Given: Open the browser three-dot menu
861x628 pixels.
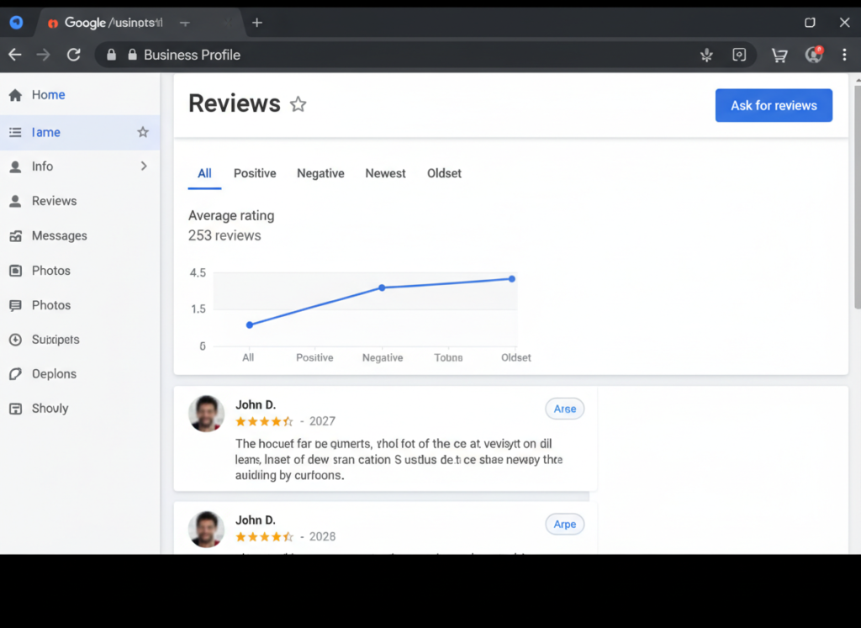Looking at the screenshot, I should [x=844, y=54].
